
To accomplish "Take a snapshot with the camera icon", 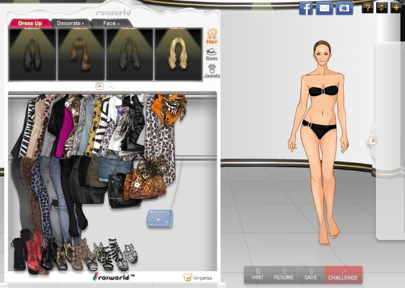I will [344, 8].
